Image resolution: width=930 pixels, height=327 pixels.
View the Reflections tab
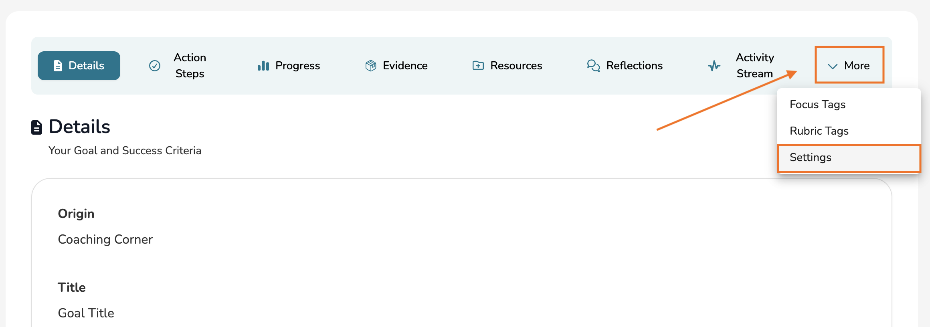click(634, 66)
